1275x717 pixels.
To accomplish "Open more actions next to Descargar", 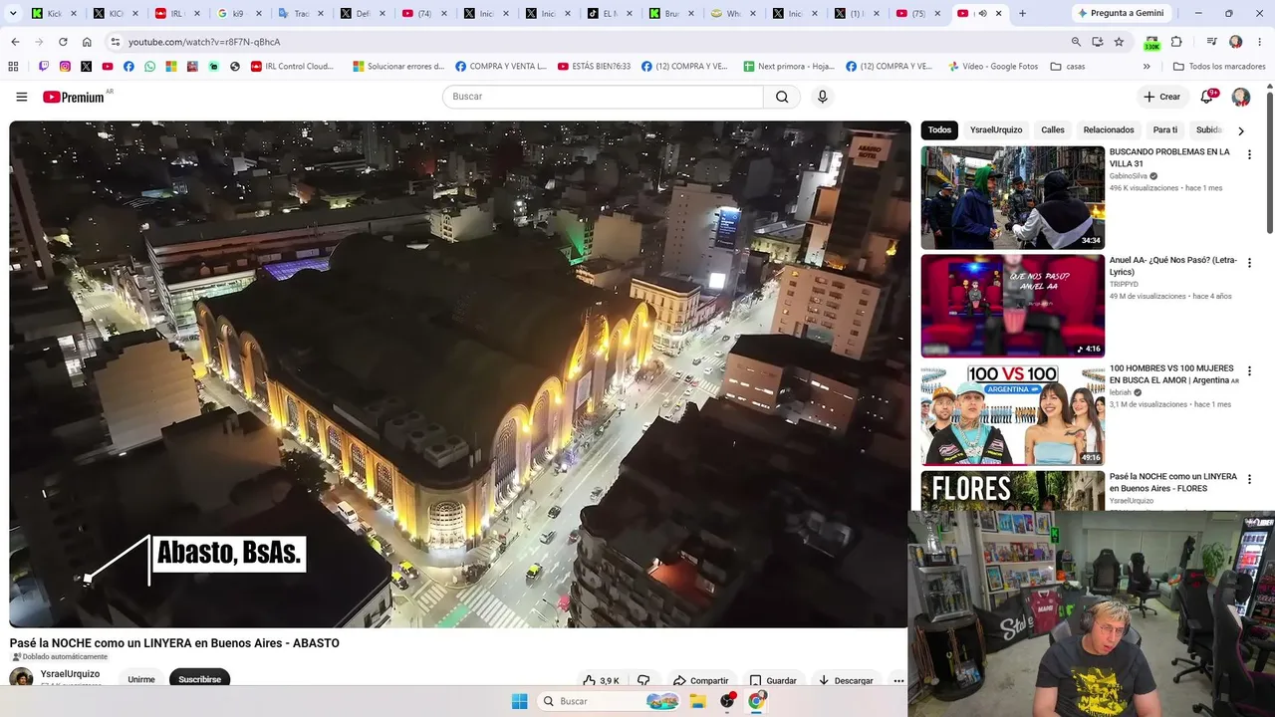I will (x=898, y=681).
